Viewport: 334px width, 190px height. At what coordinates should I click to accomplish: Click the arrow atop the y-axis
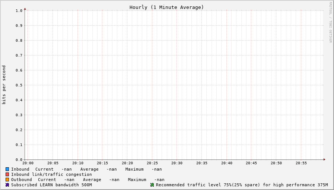(25, 9)
